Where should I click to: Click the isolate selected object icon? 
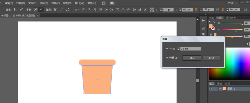pyautogui.click(x=246, y=10)
